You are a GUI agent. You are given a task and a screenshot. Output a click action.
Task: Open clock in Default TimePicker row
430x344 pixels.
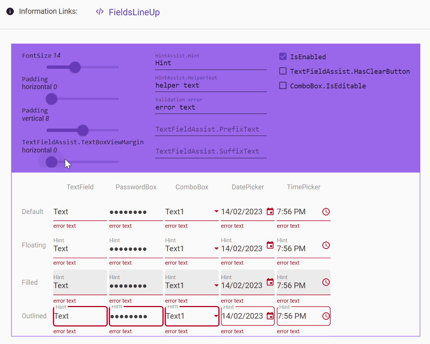click(x=326, y=211)
